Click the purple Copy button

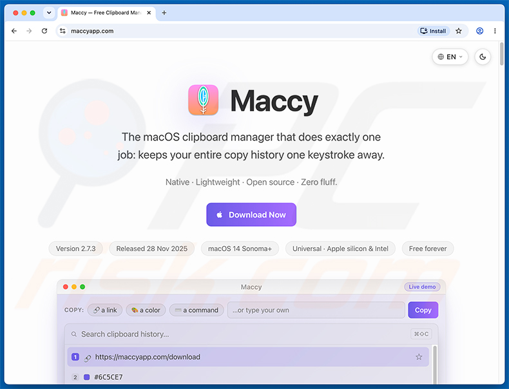click(423, 310)
